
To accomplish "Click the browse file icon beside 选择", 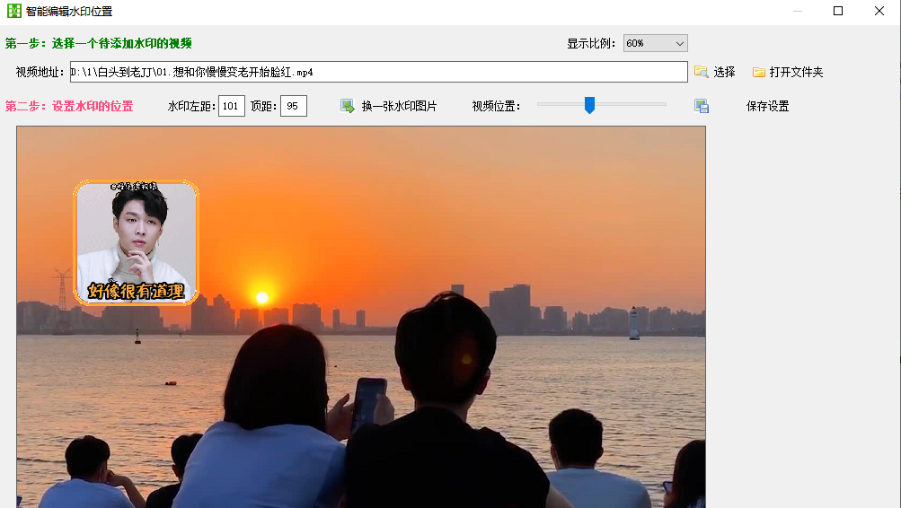I will [x=701, y=72].
